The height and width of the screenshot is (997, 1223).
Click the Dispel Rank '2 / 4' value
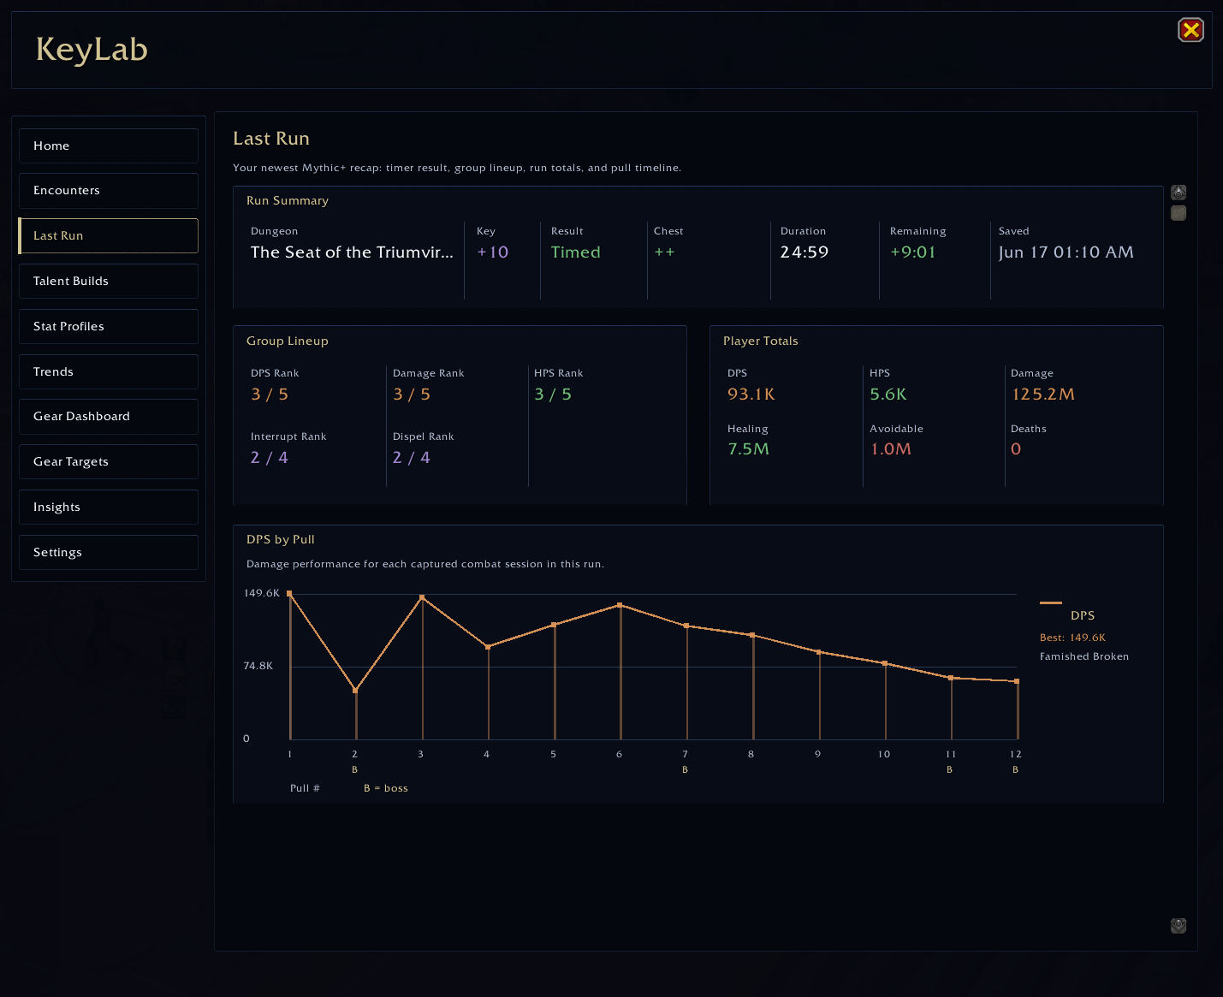click(412, 458)
